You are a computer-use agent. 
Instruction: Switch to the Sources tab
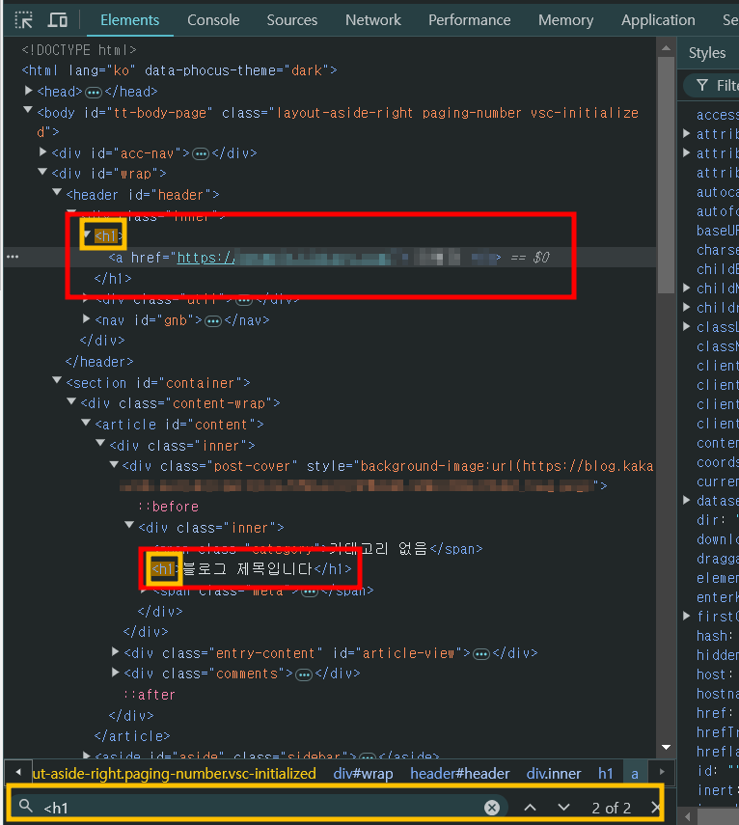click(x=292, y=20)
